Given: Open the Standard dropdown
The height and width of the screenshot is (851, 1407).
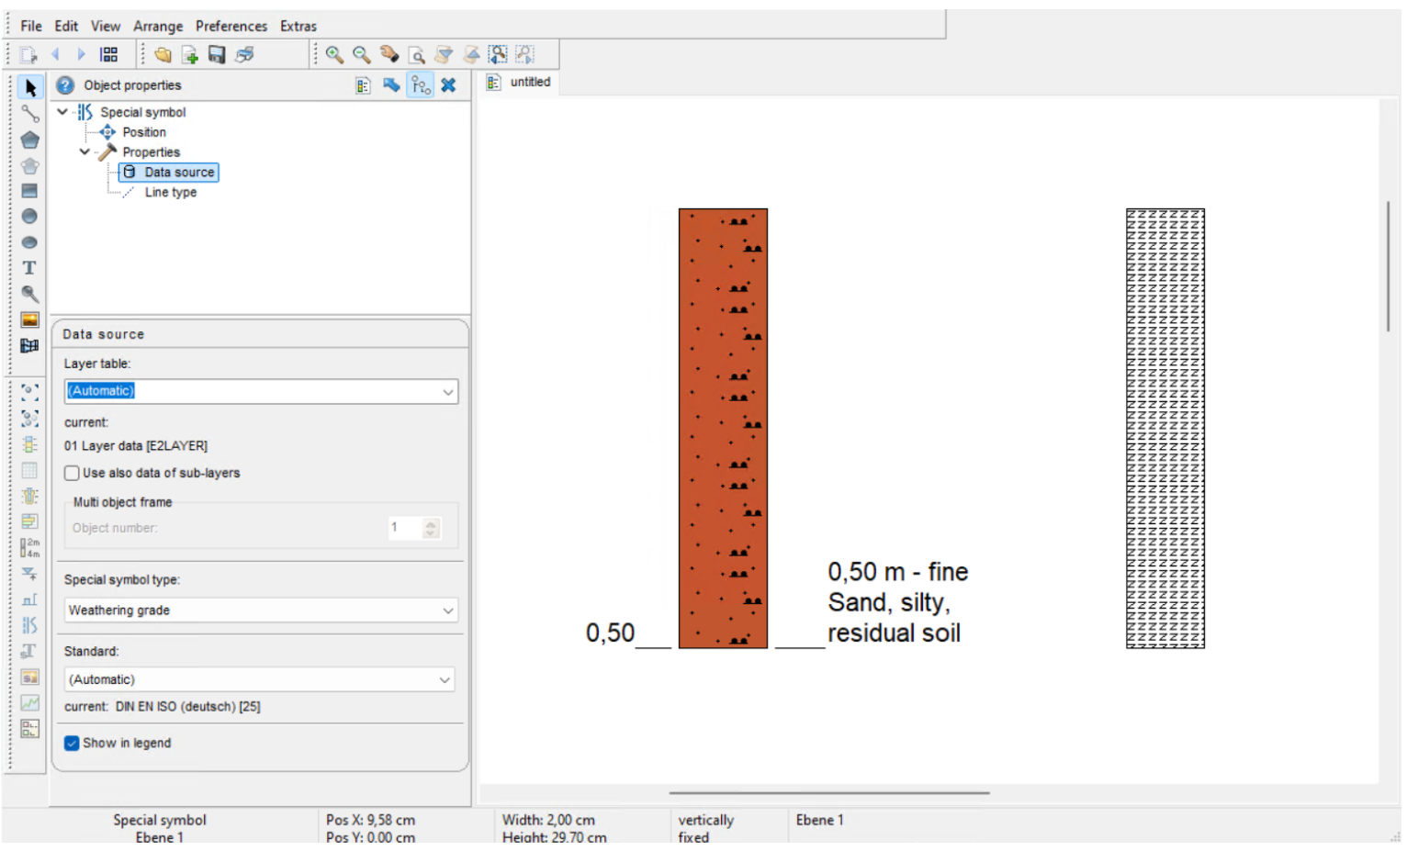Looking at the screenshot, I should click(x=445, y=680).
